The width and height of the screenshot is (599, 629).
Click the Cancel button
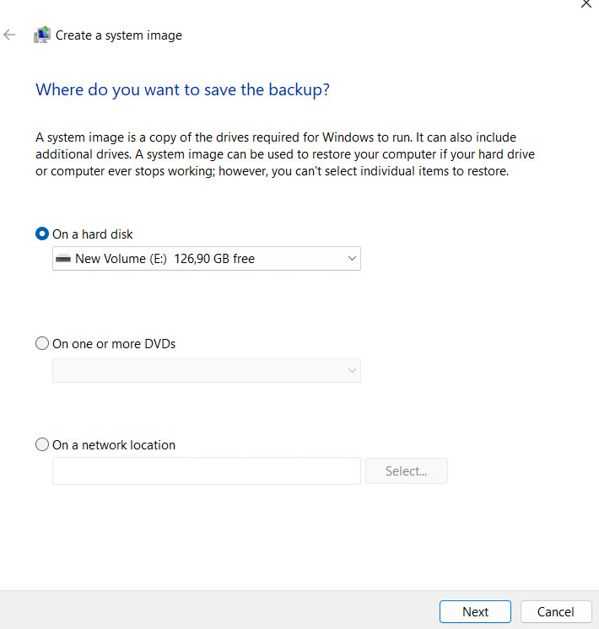[x=555, y=612]
